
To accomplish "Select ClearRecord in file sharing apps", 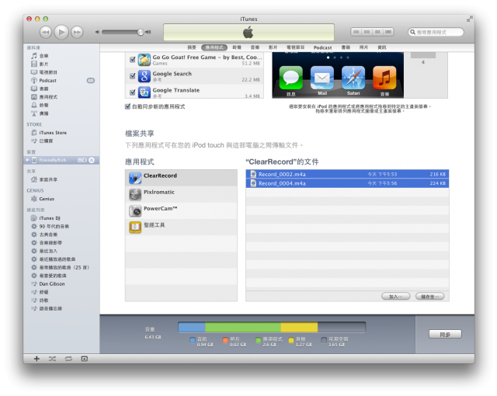I will coord(181,178).
